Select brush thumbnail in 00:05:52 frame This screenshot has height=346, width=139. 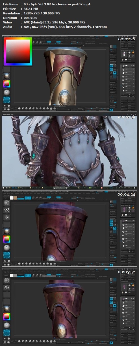[6, 281]
